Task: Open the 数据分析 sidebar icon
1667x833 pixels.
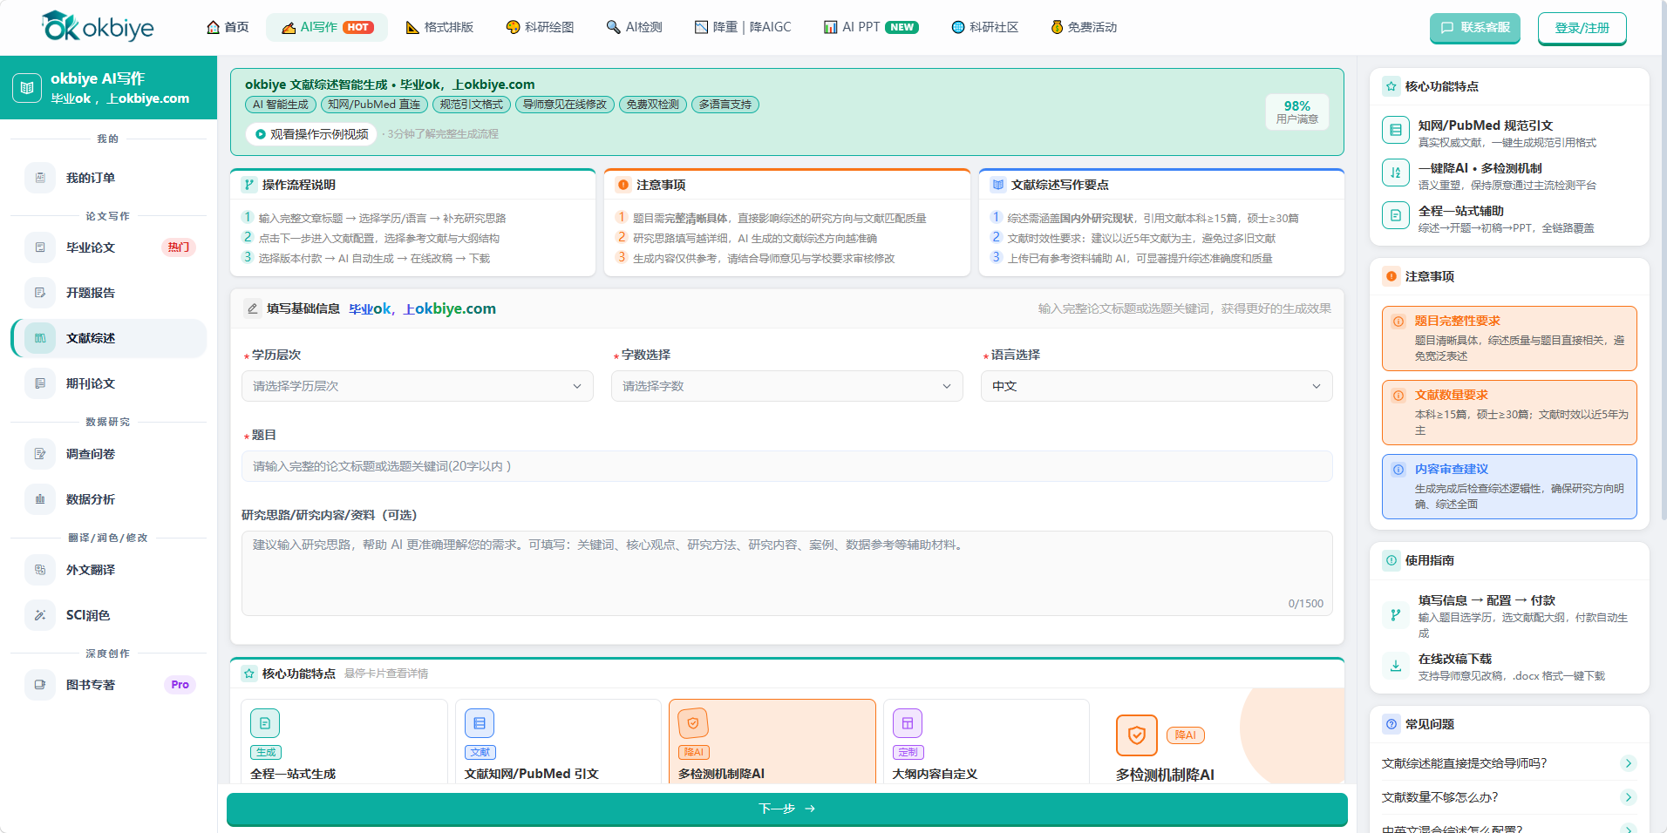Action: coord(40,499)
